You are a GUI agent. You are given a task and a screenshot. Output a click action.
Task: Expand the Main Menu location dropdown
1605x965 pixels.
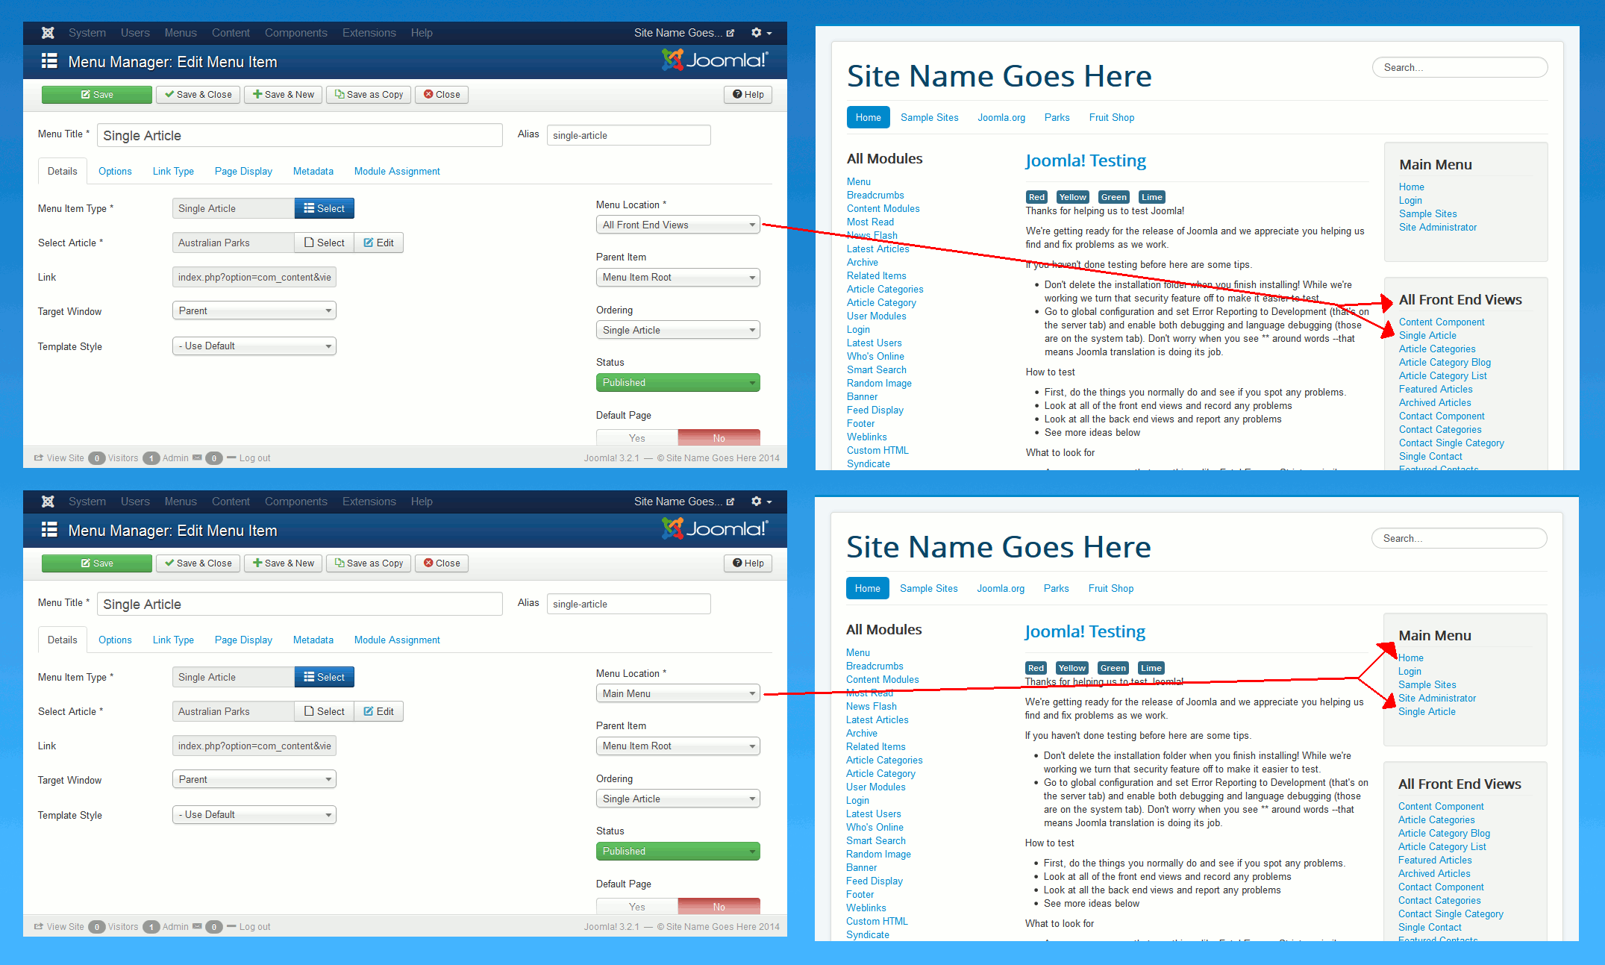point(678,693)
